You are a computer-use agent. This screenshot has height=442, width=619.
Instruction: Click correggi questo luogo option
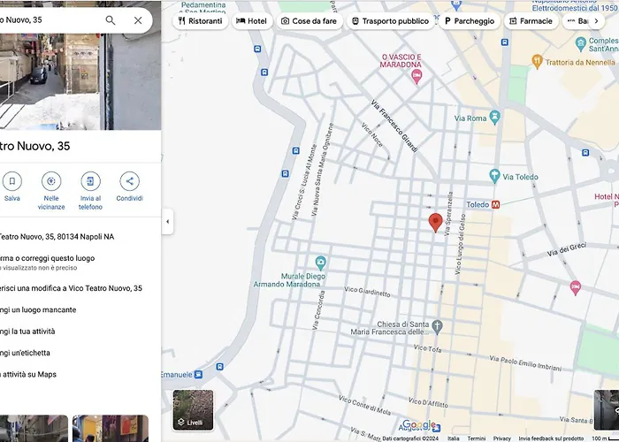click(48, 258)
